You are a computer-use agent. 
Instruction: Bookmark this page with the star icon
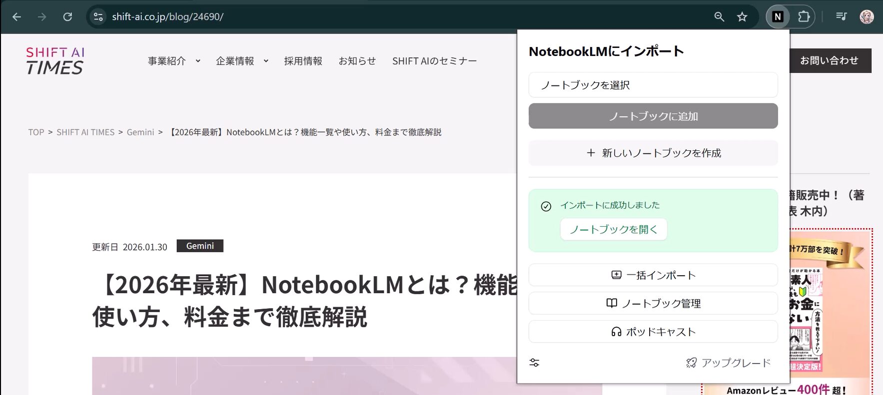tap(742, 17)
